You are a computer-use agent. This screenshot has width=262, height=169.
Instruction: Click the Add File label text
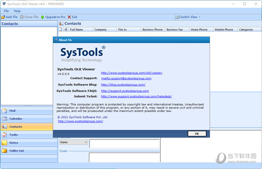tap(11, 17)
